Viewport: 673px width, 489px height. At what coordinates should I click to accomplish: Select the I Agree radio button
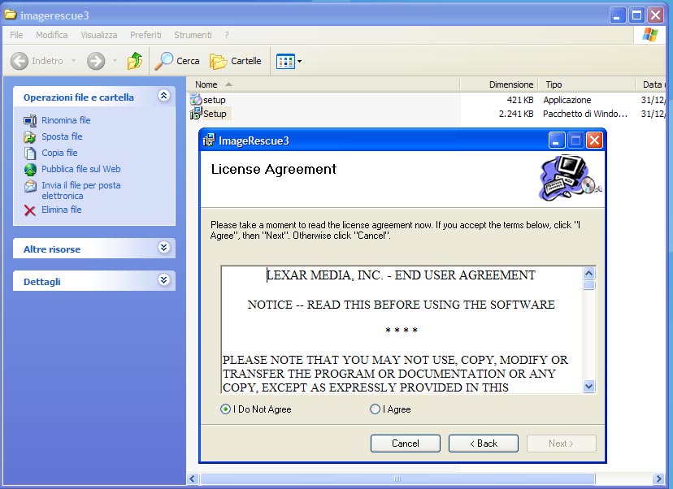pos(375,409)
